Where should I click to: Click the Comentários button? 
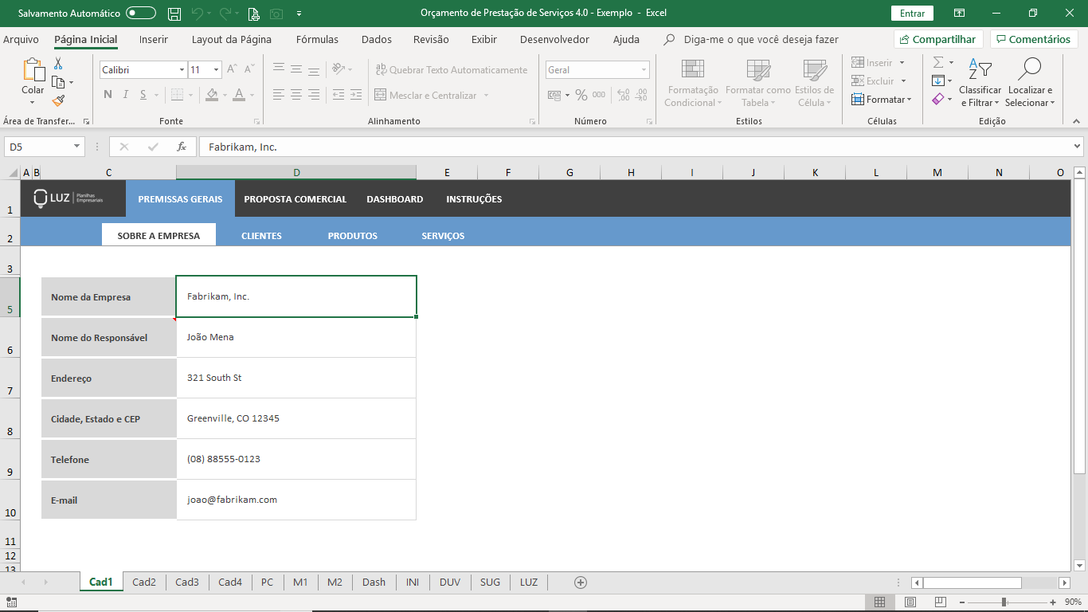[x=1034, y=39]
